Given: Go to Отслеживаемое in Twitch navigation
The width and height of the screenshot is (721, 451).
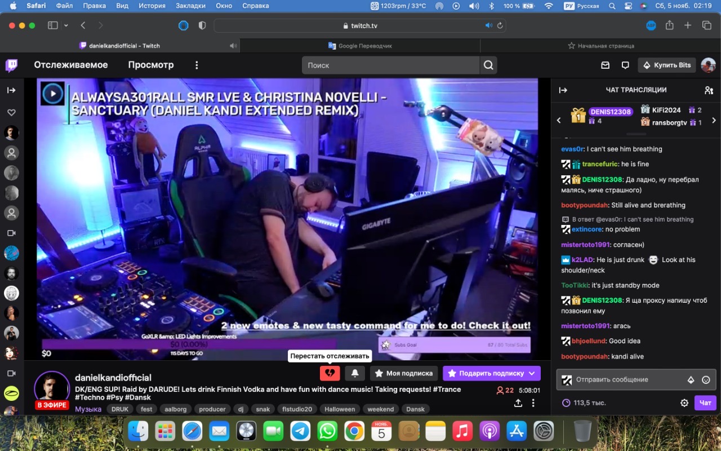Looking at the screenshot, I should [71, 65].
